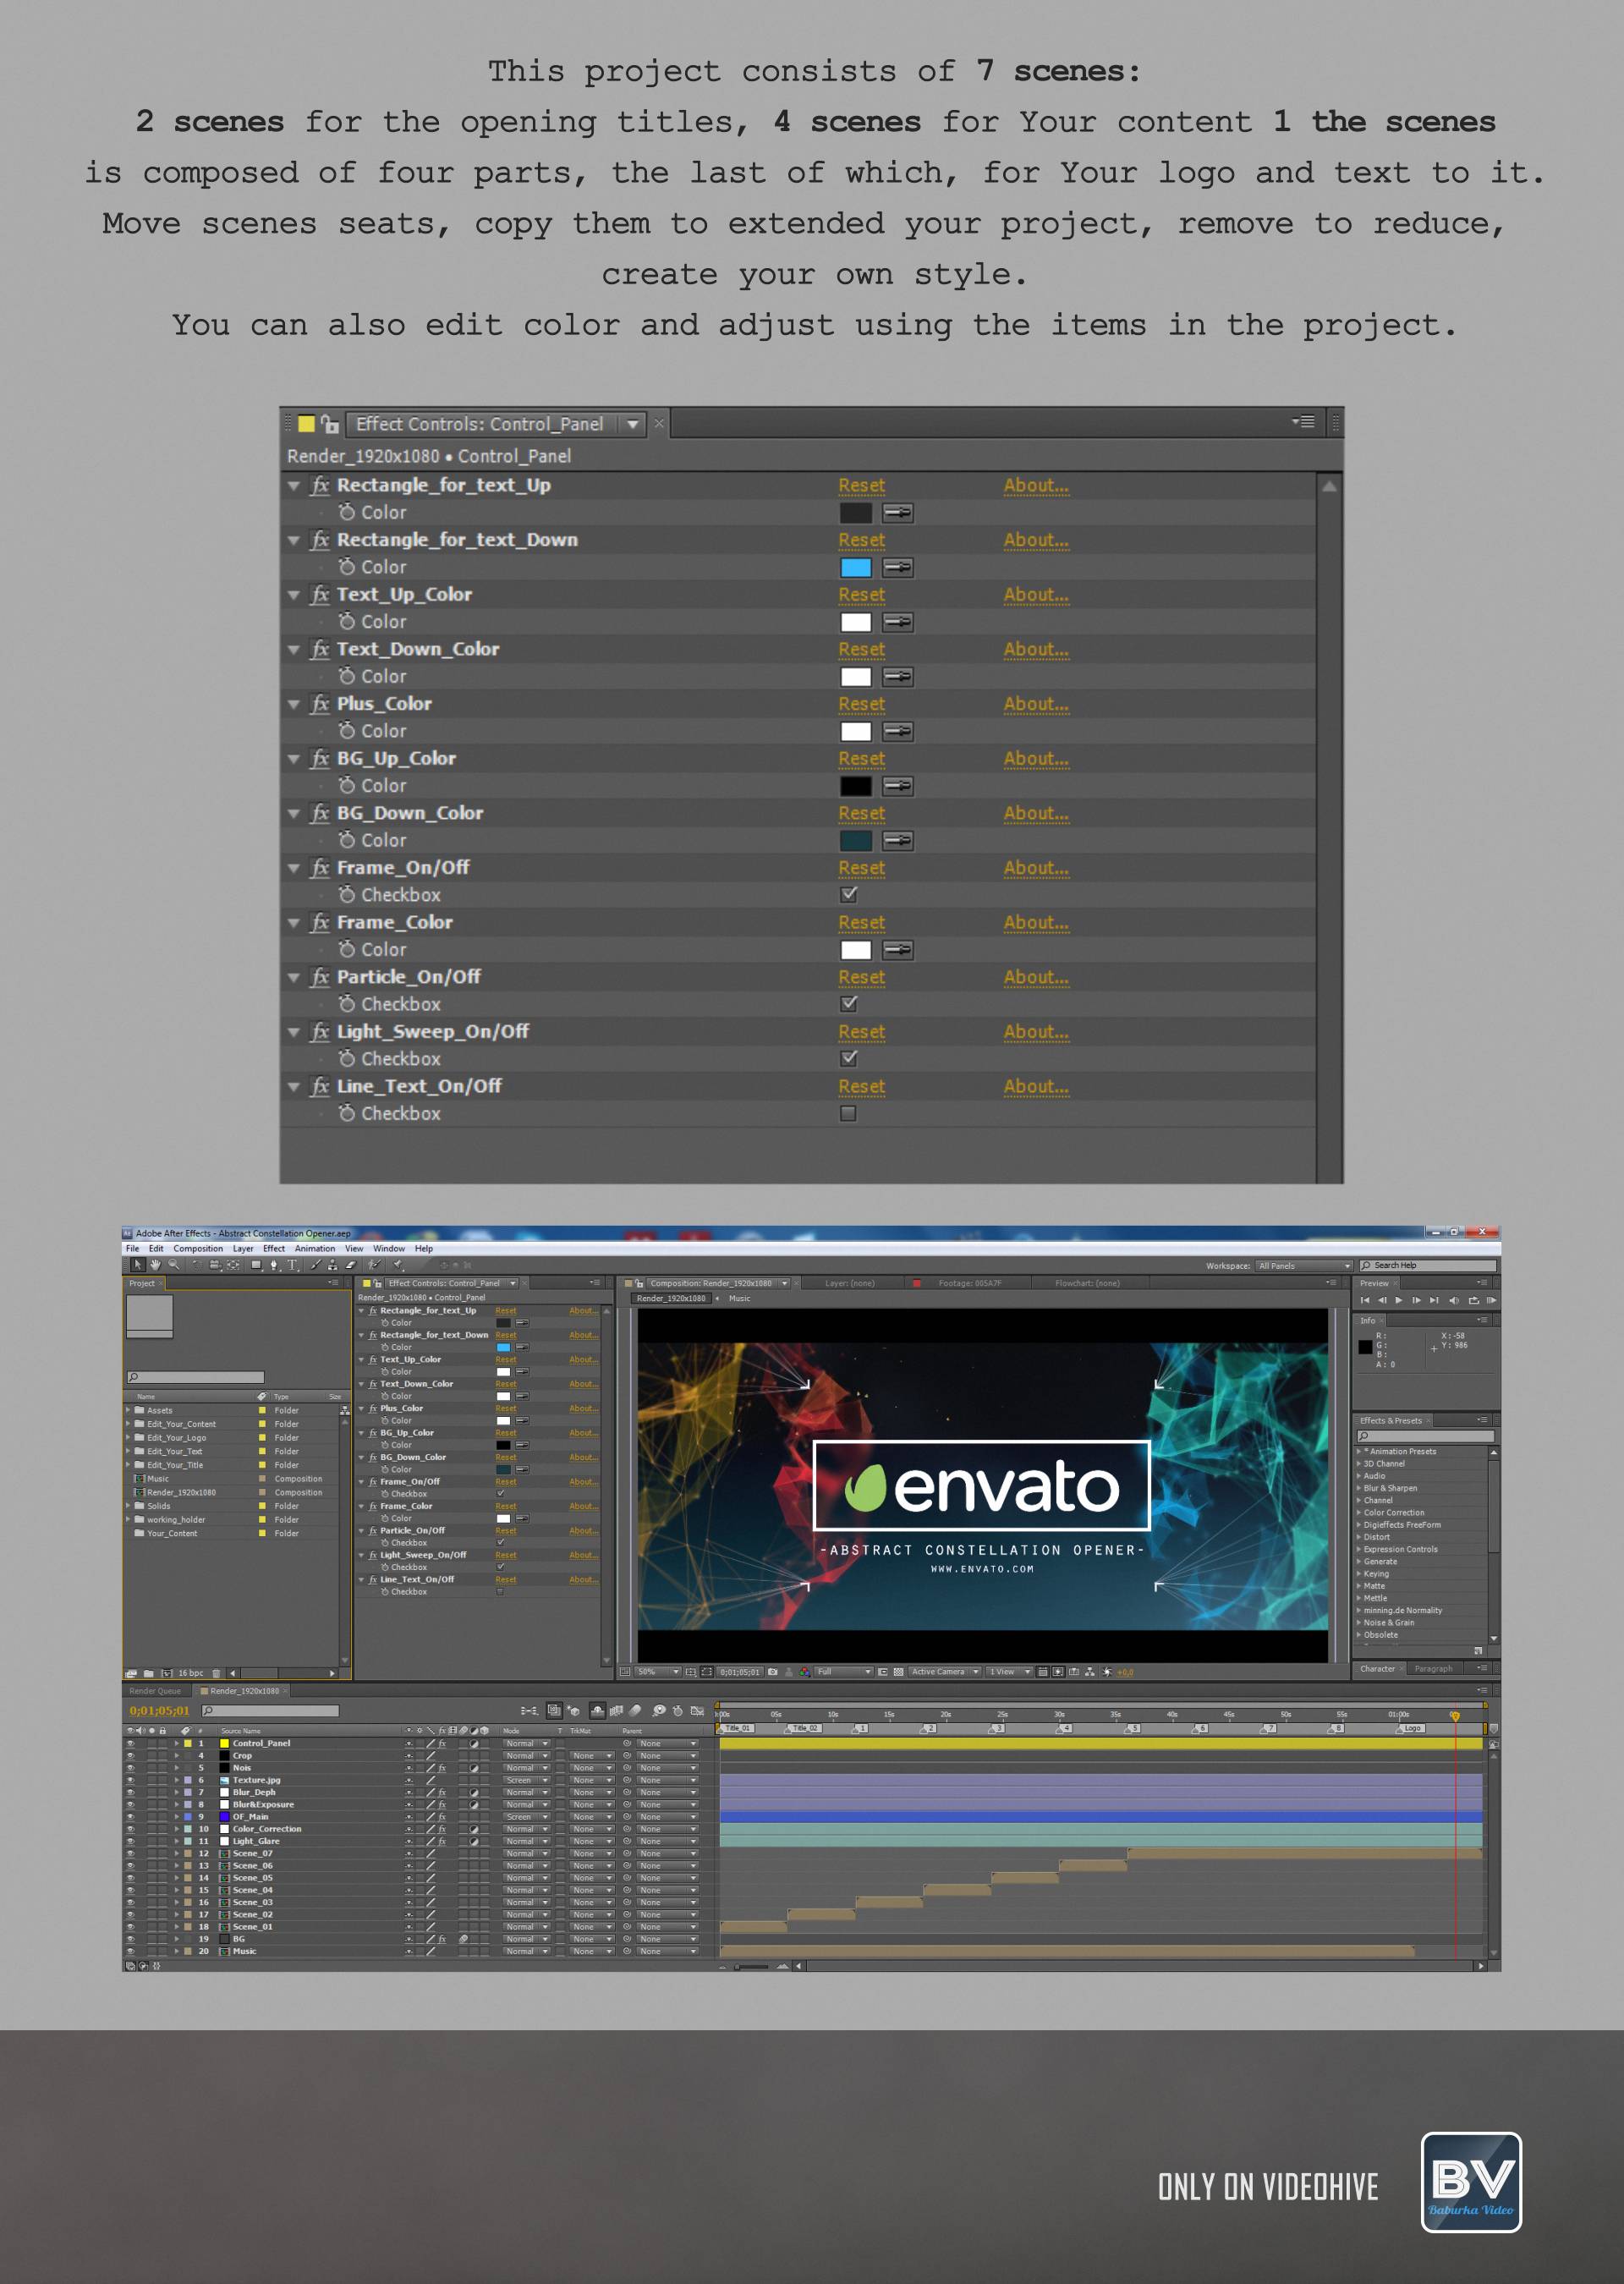Expand the Edit_Your_Logo folder in Project panel

pos(129,1438)
